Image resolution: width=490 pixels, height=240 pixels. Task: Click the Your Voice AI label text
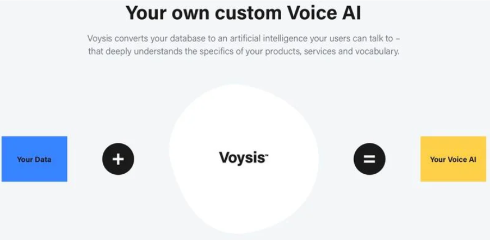tap(453, 159)
